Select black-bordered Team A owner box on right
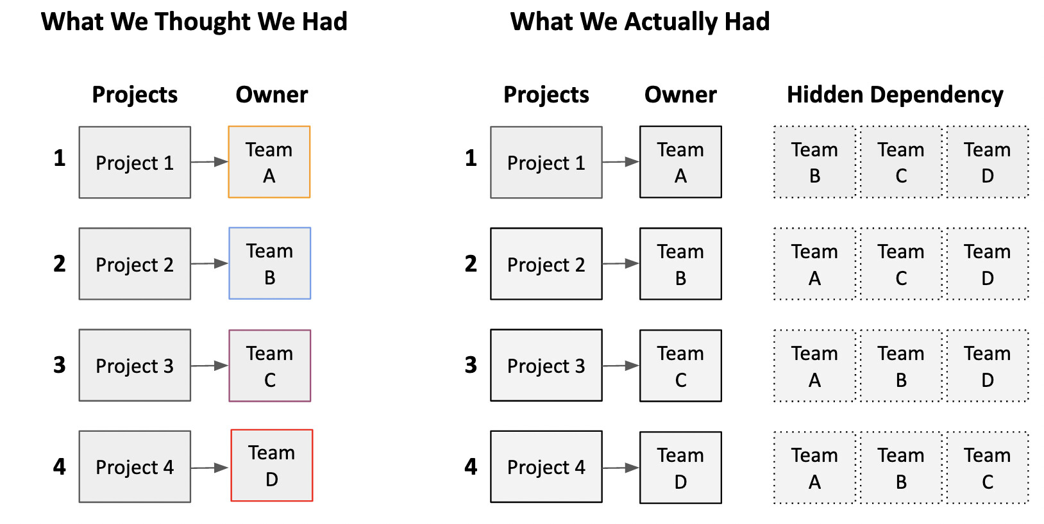1044x524 pixels. (x=680, y=162)
